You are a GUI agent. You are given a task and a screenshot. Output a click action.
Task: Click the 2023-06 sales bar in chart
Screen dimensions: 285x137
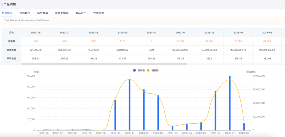click(x=215, y=111)
